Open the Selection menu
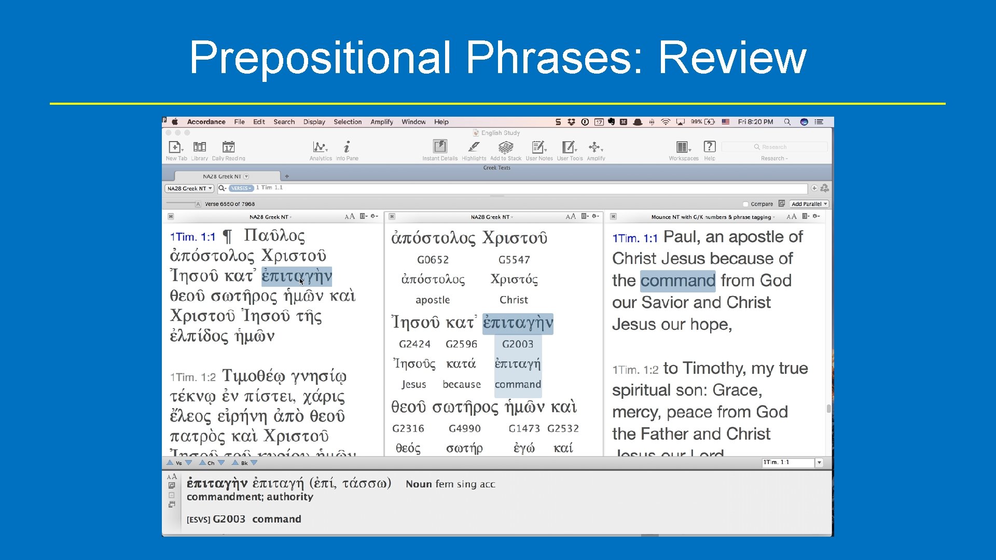Viewport: 996px width, 560px height. pyautogui.click(x=347, y=122)
